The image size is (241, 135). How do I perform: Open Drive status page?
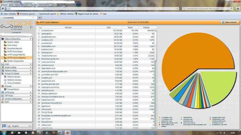(12, 45)
